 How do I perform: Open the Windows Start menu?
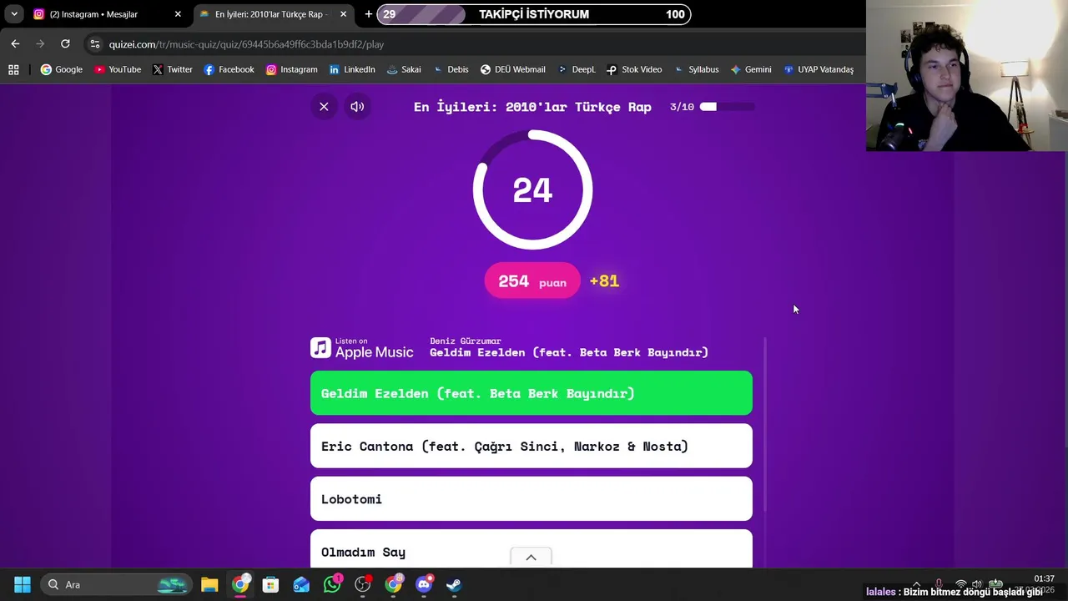[x=23, y=584]
